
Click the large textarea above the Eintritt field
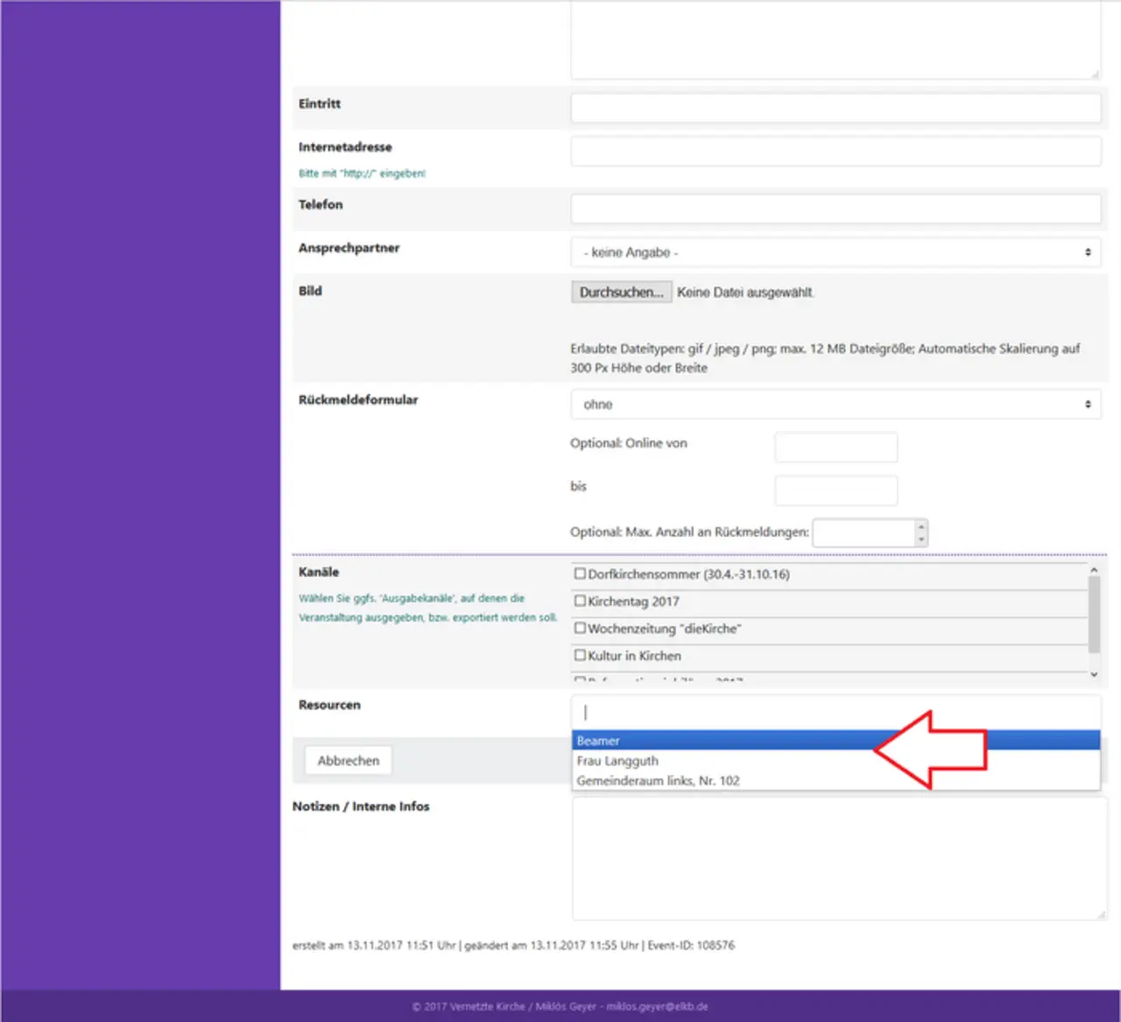pos(835,39)
